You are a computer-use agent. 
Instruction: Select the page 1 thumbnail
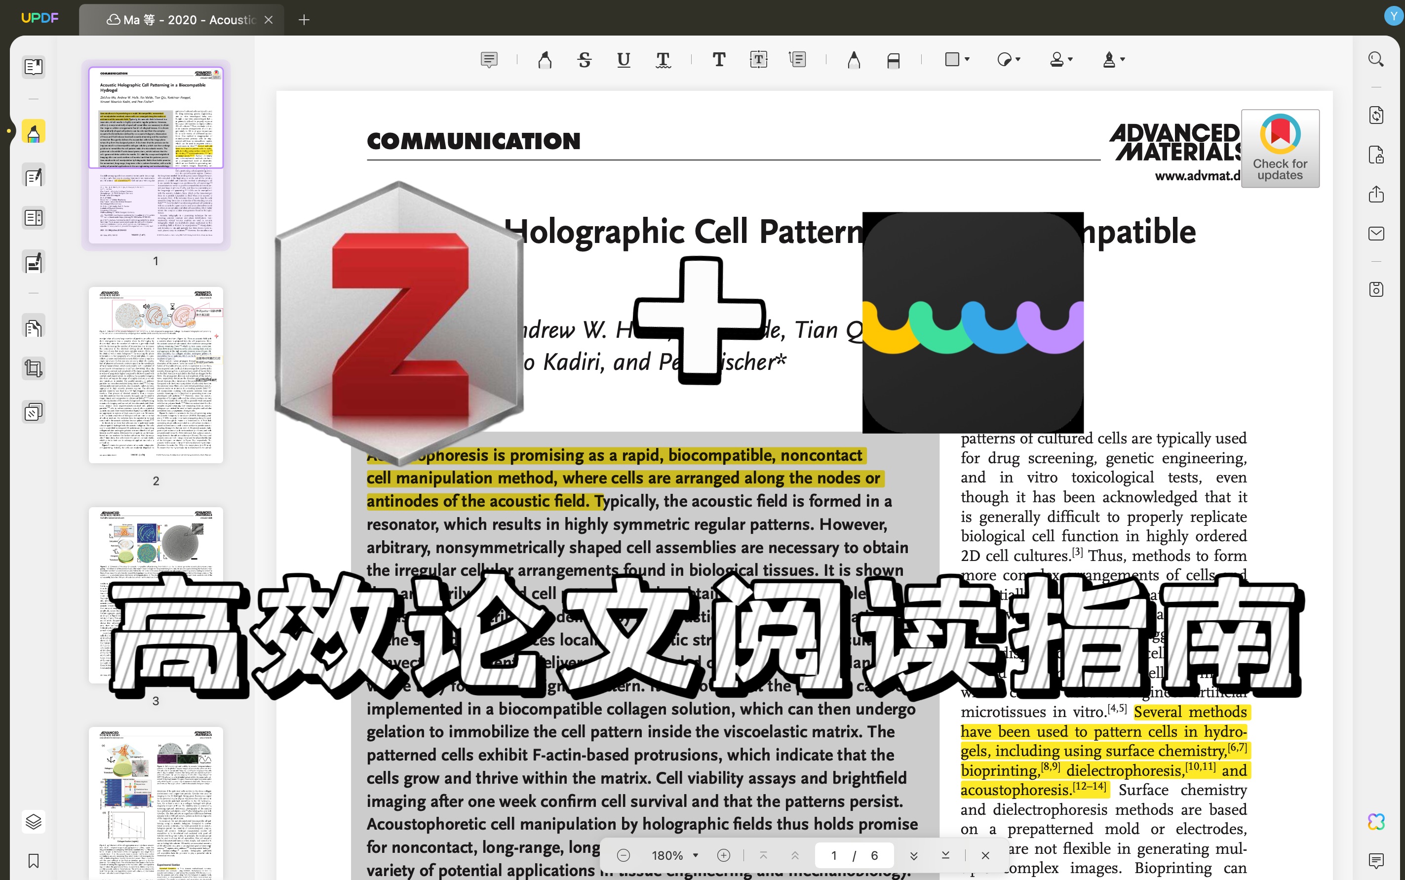(x=156, y=156)
